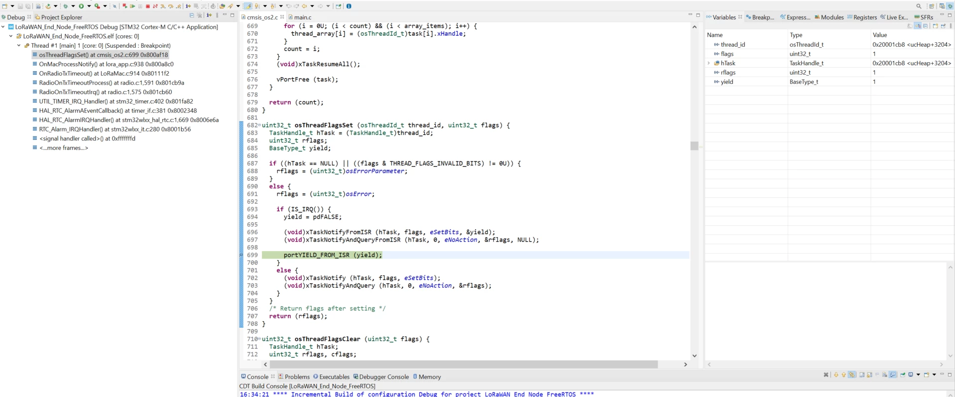
Task: Open the Registers tab
Action: [x=861, y=17]
